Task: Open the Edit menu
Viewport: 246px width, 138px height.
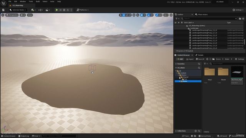Action: point(15,2)
